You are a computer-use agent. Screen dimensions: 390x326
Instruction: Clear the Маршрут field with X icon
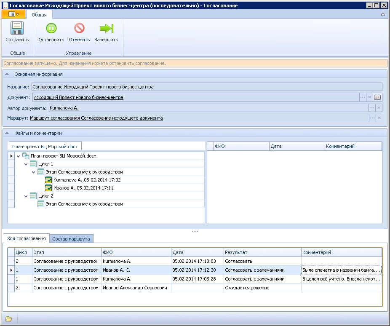pos(379,118)
